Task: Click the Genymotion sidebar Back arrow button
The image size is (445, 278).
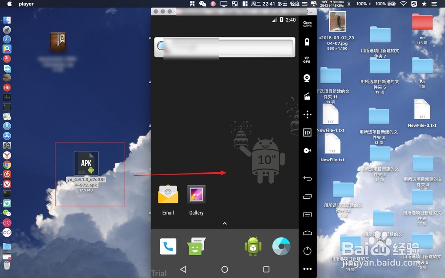Action: point(307,178)
